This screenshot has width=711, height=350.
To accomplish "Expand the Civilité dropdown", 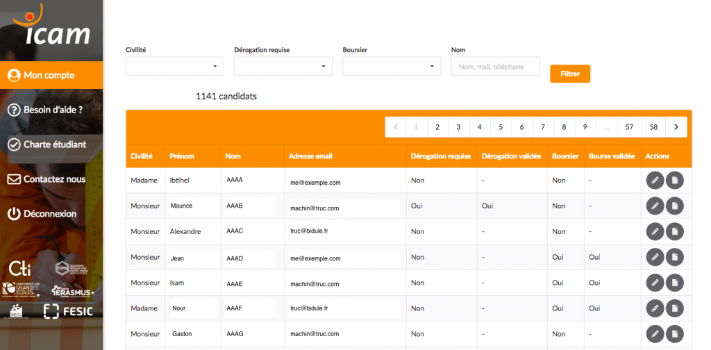I will [175, 67].
